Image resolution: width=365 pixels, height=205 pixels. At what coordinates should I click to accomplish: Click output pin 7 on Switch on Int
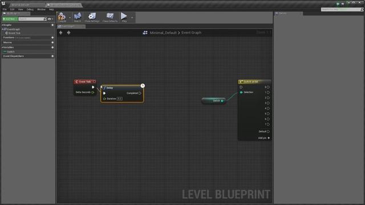268,124
